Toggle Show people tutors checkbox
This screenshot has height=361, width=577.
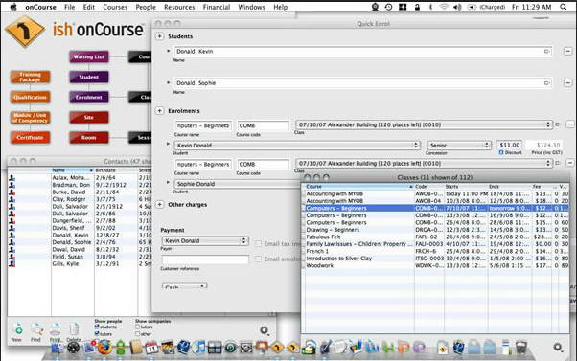(x=97, y=333)
